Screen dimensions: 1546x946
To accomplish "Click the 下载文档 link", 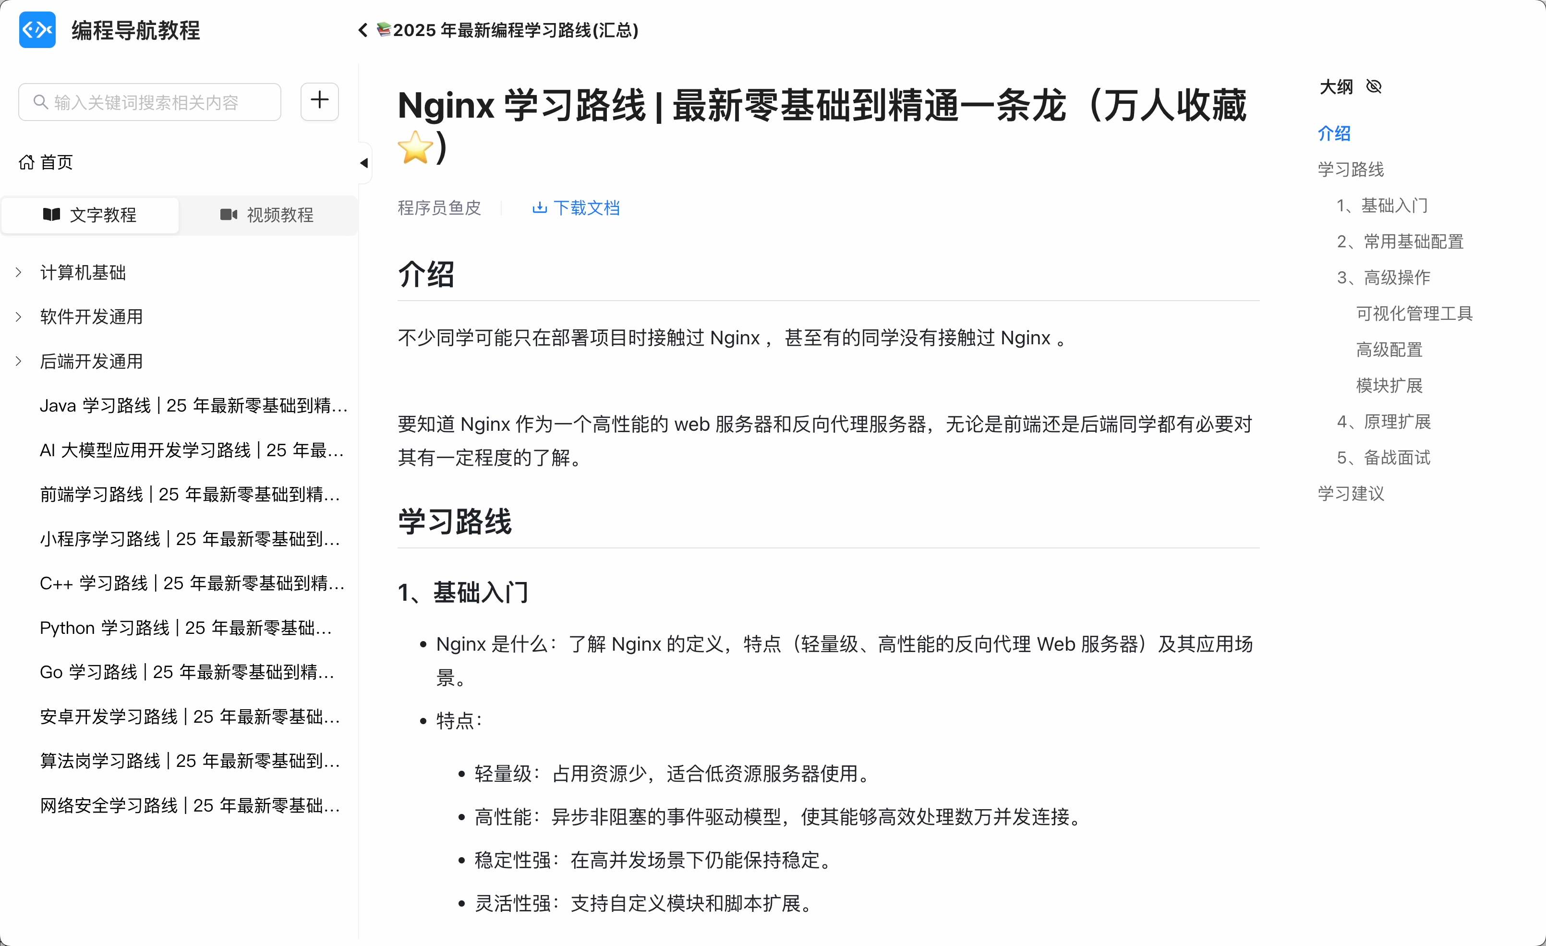I will [x=586, y=208].
